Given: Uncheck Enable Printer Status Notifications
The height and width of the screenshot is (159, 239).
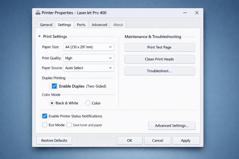Looking at the screenshot, I should [x=45, y=116].
